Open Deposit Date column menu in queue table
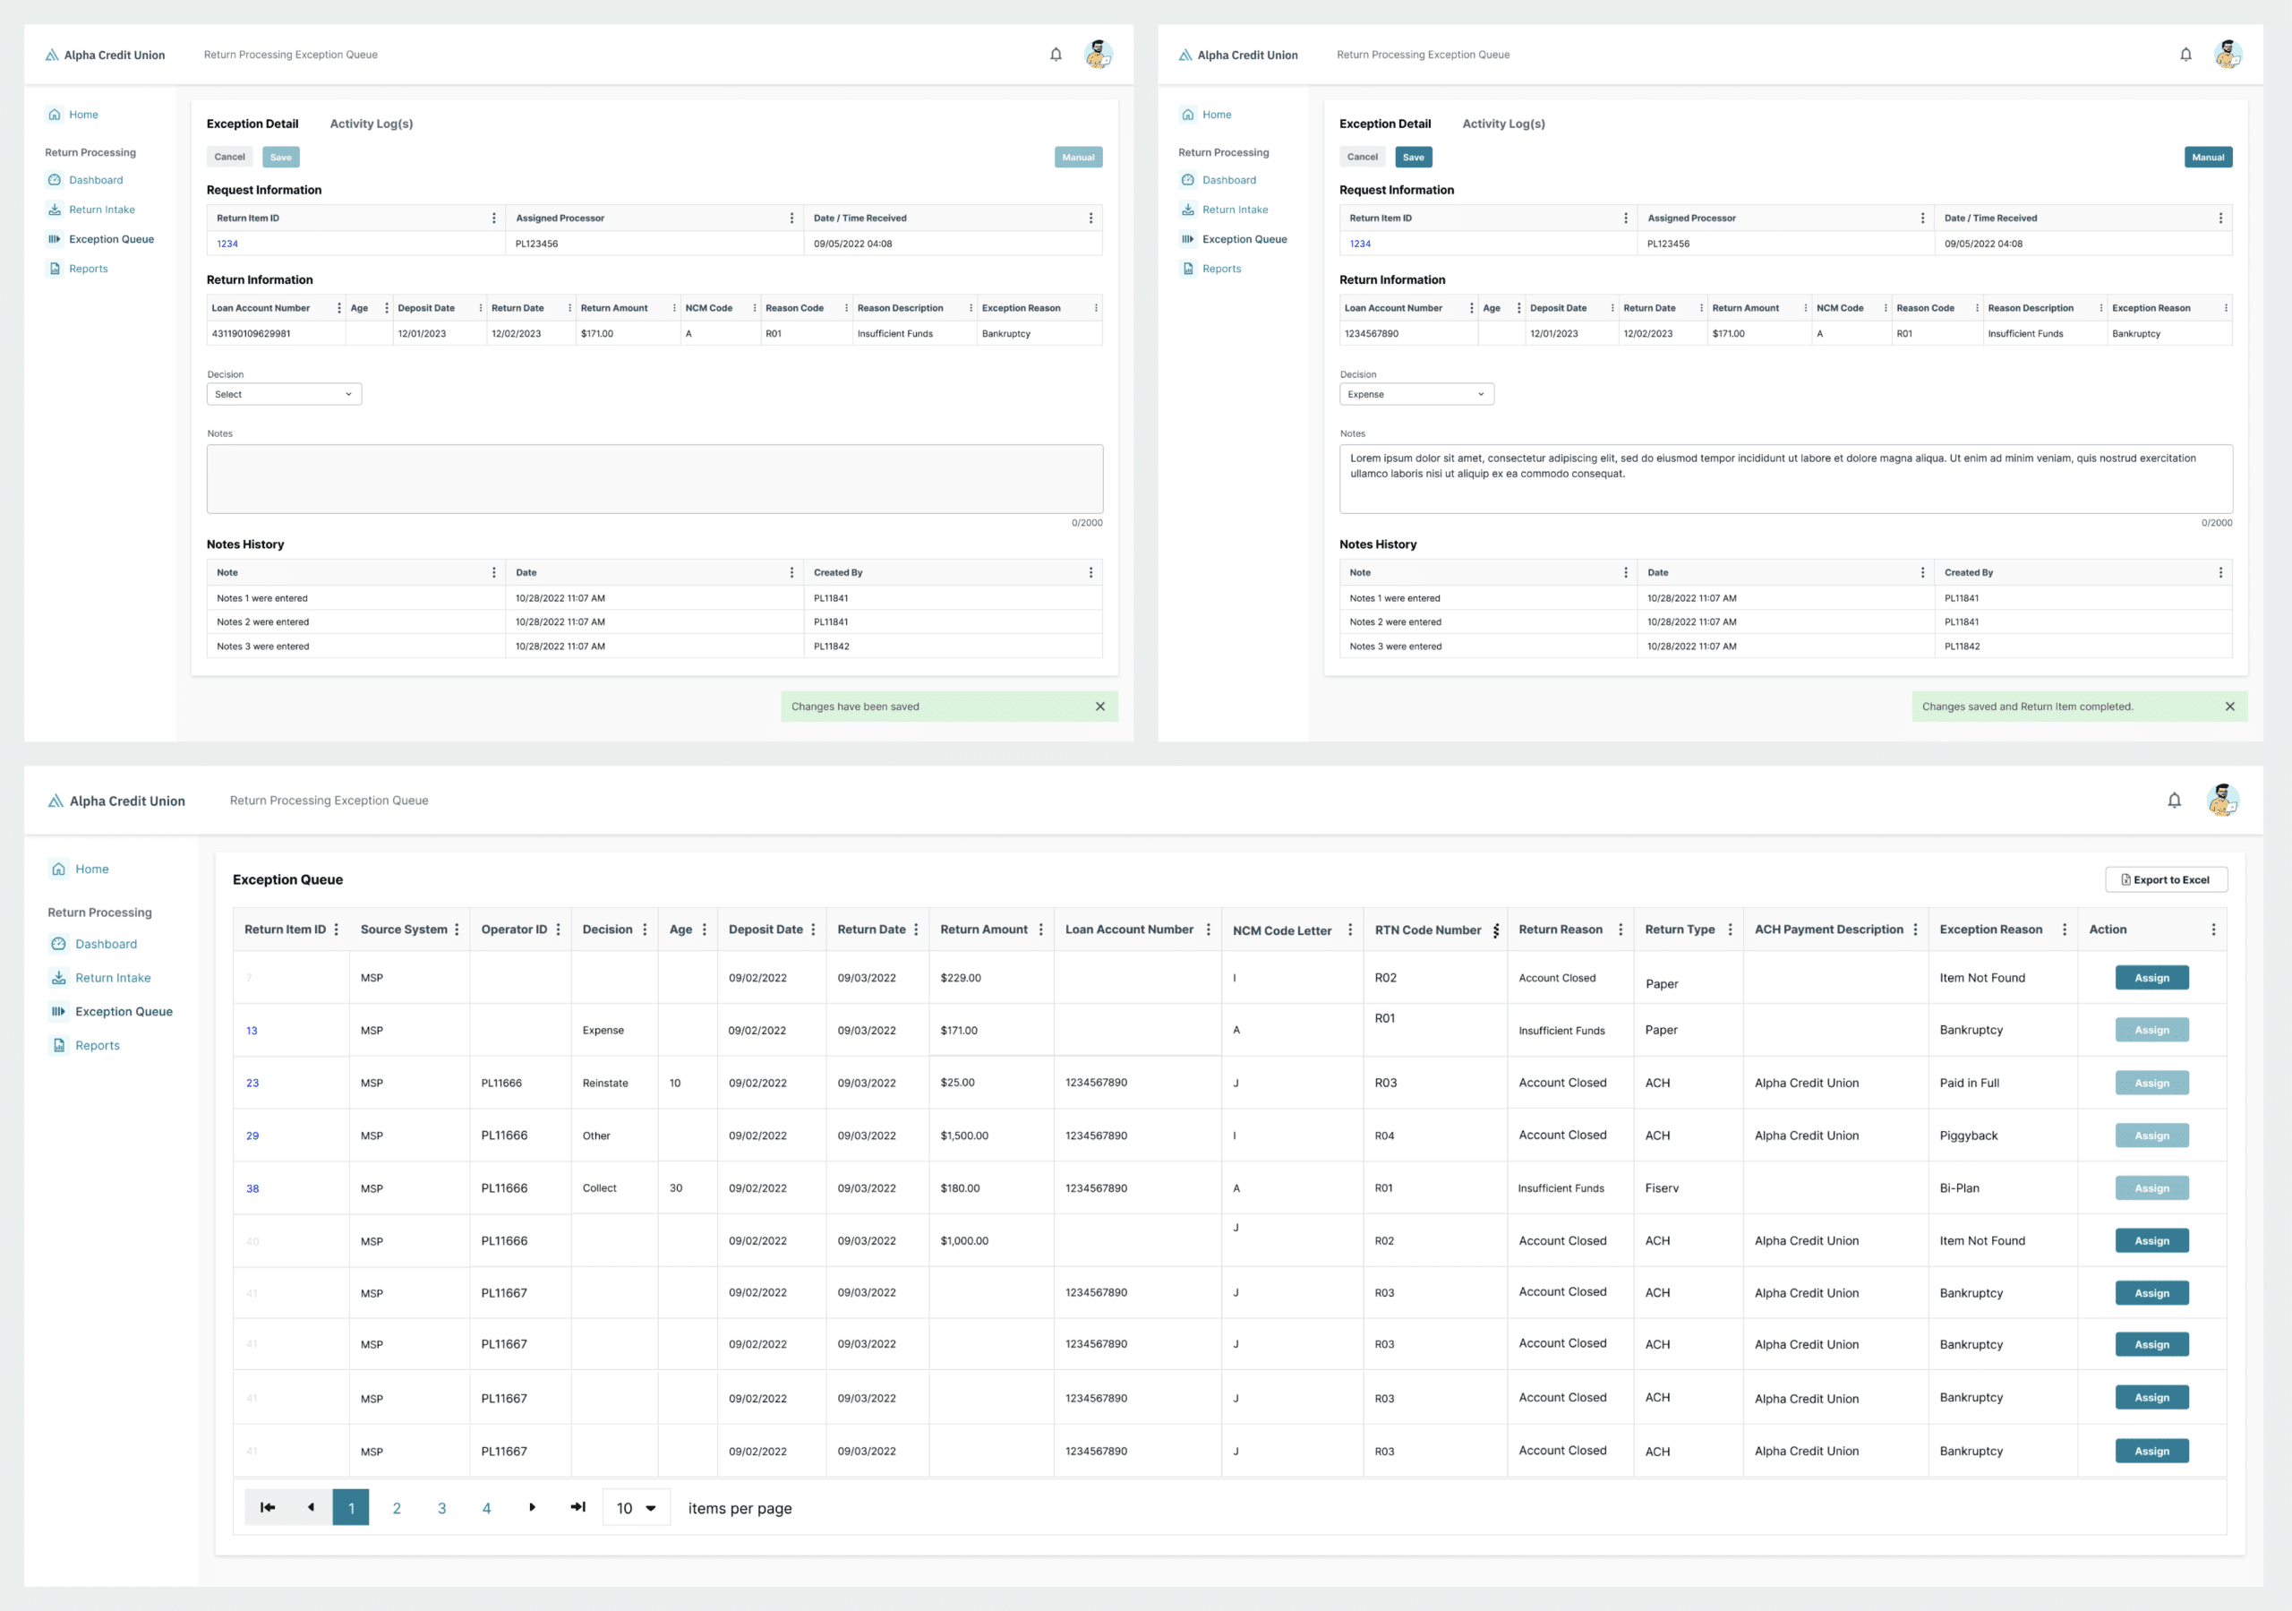 point(814,930)
